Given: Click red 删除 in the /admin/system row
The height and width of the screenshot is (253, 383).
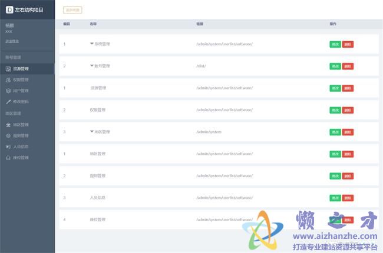Looking at the screenshot, I should point(348,132).
